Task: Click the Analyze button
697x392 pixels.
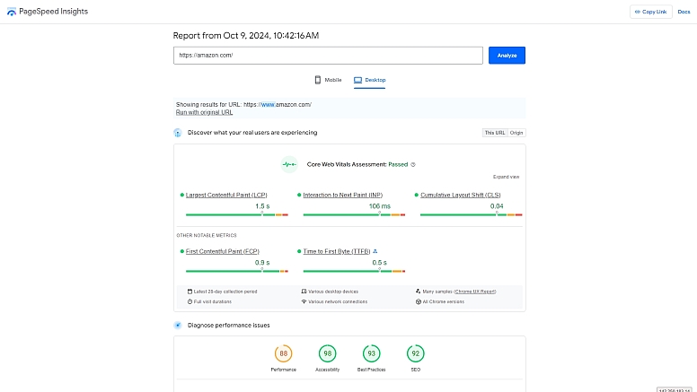Action: [507, 56]
